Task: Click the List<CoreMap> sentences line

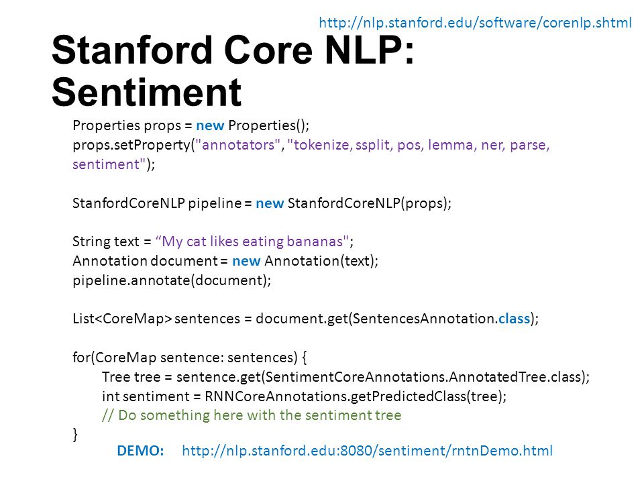Action: pos(306,319)
